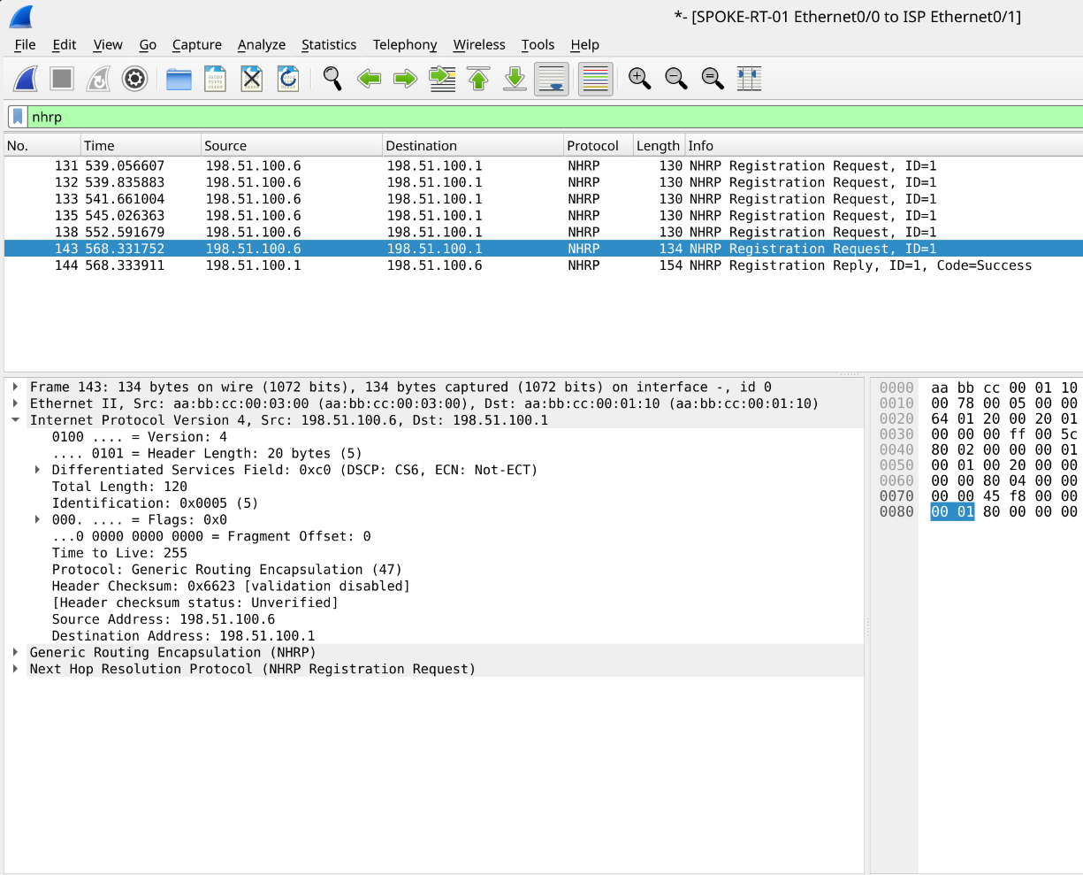Select packet number 133
This screenshot has height=875, width=1083.
[x=544, y=199]
